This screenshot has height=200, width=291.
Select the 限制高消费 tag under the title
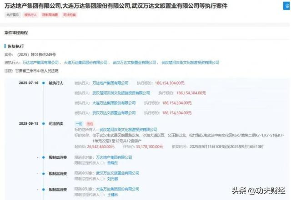pos(50,15)
